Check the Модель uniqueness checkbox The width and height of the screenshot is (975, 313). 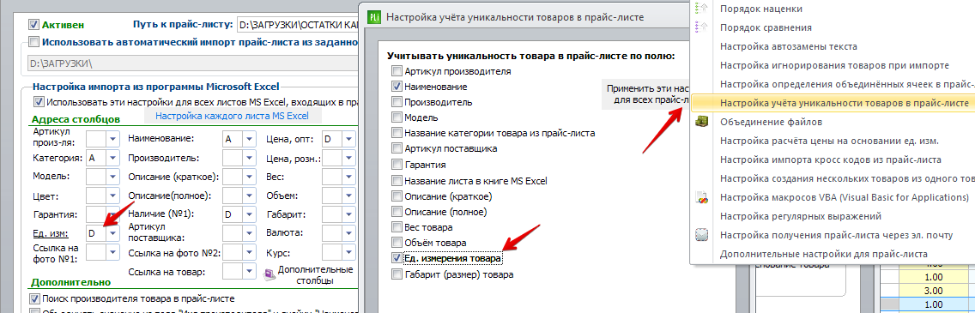pyautogui.click(x=397, y=117)
